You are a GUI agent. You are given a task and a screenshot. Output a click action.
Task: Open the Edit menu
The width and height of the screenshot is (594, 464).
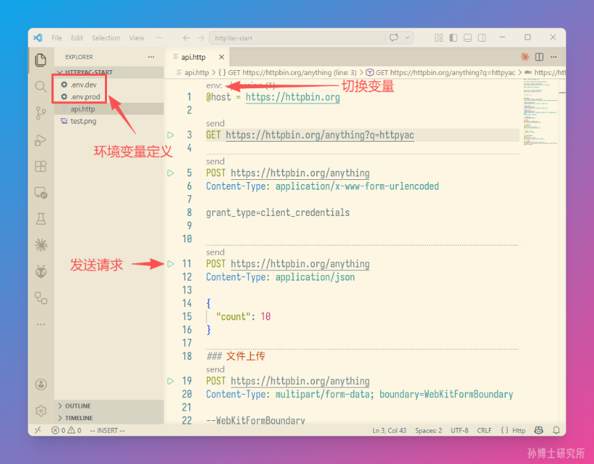point(77,38)
